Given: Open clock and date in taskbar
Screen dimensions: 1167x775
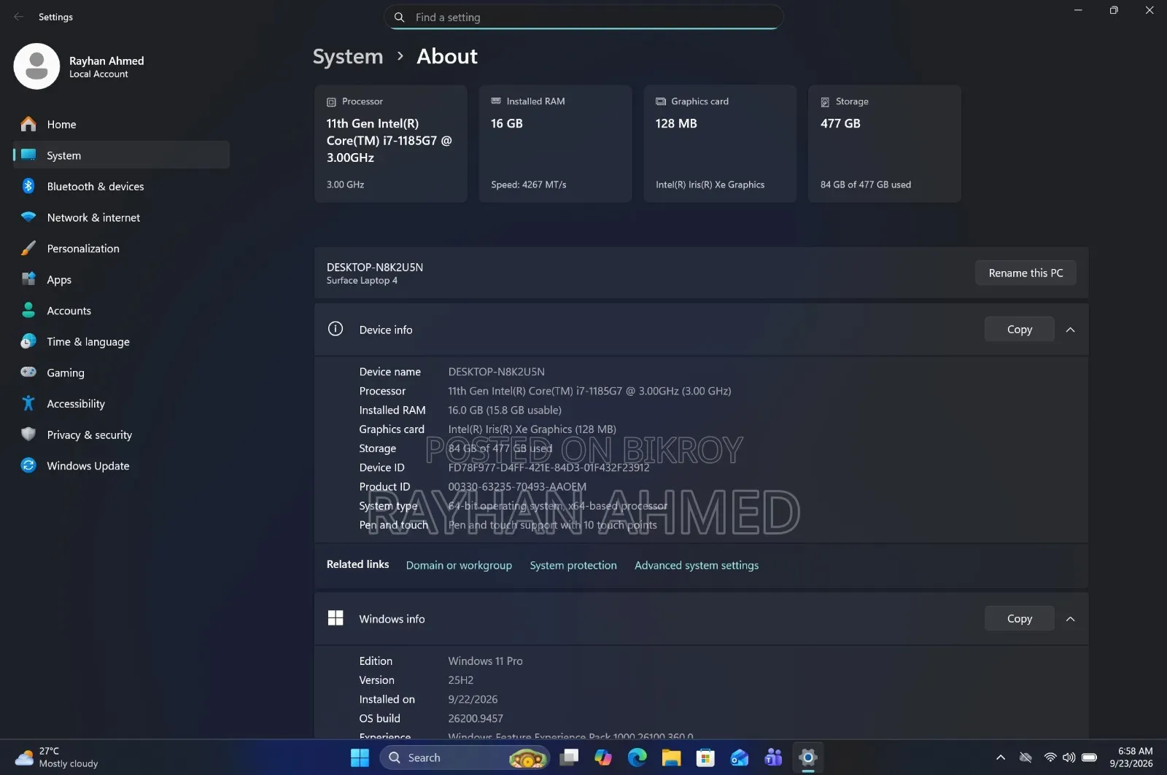Looking at the screenshot, I should (1131, 758).
